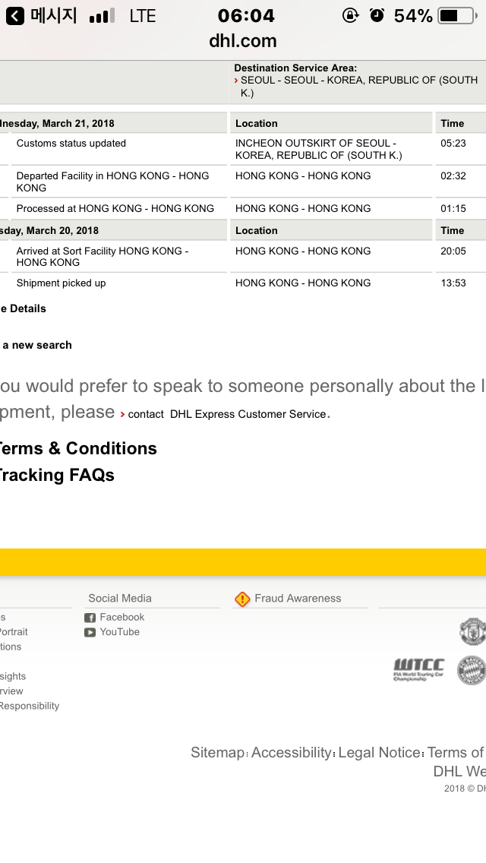486x863 pixels.
Task: Open the Sitemap footer link
Action: coord(217,752)
